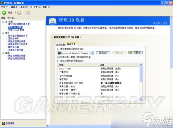Screen dimensions: 173x128
Task: Select the 平滑处理 - 灰度纠正 row
Action: point(99,94)
